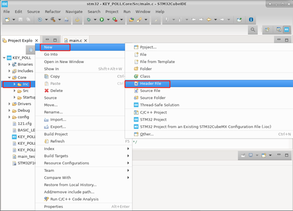The height and width of the screenshot is (211, 293).
Task: Open dropdown beside the Build hammer icon
Action: coord(59,20)
